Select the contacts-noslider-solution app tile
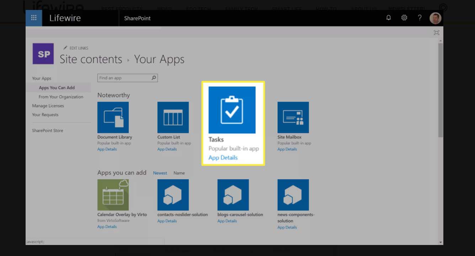475x256 pixels. 173,195
